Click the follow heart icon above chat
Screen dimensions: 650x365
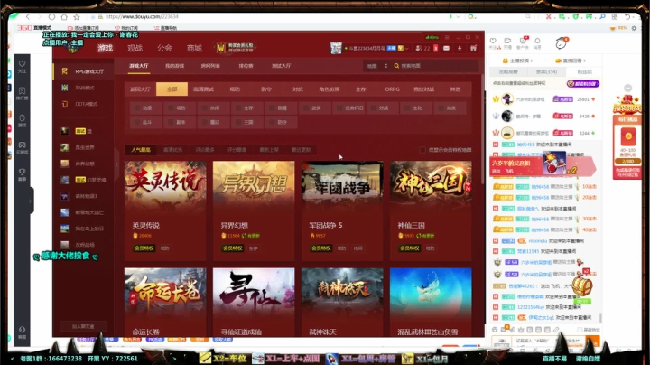pyautogui.click(x=493, y=42)
